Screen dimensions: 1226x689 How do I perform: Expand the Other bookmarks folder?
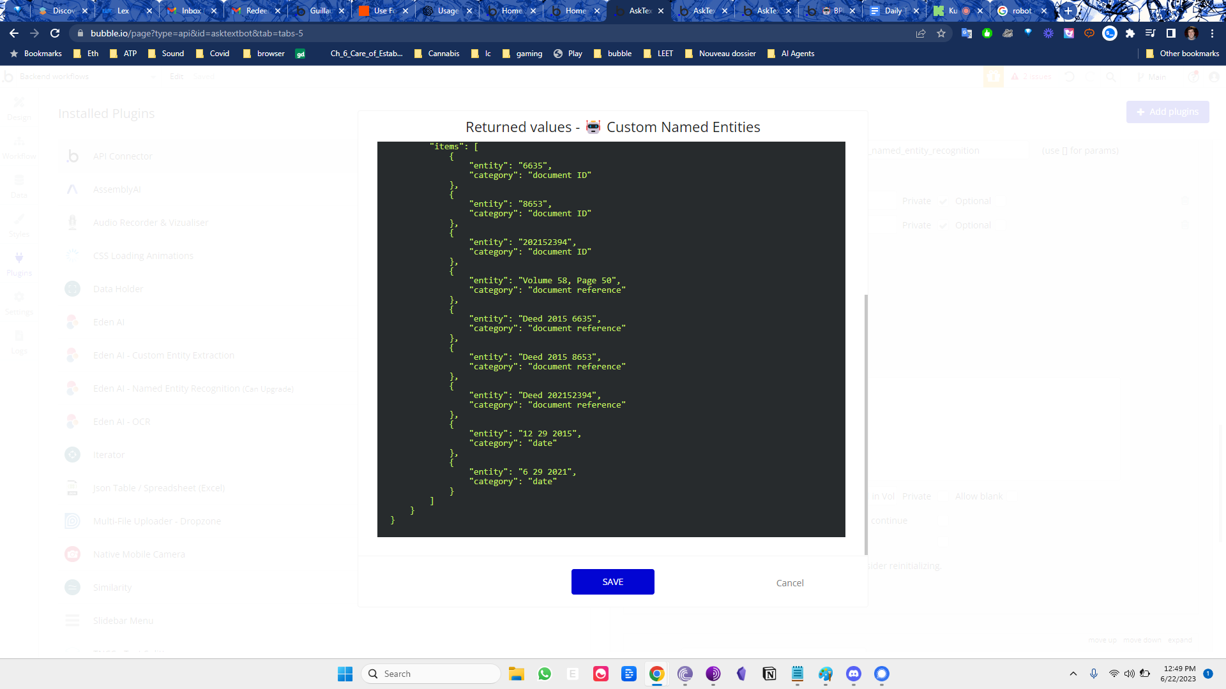(1183, 54)
